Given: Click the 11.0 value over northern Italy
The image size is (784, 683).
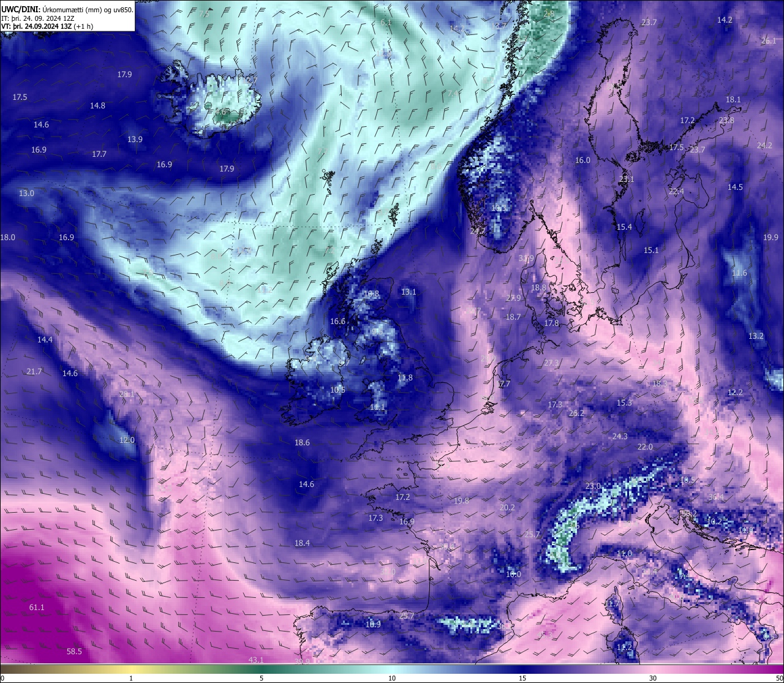Looking at the screenshot, I should click(624, 553).
